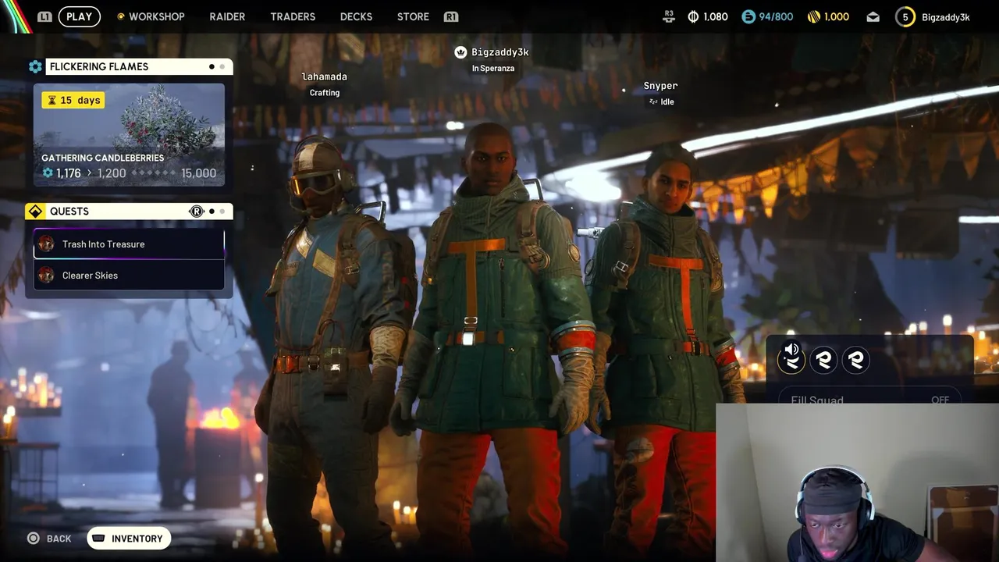Select the second squad member emblem
The height and width of the screenshot is (562, 999).
[823, 360]
